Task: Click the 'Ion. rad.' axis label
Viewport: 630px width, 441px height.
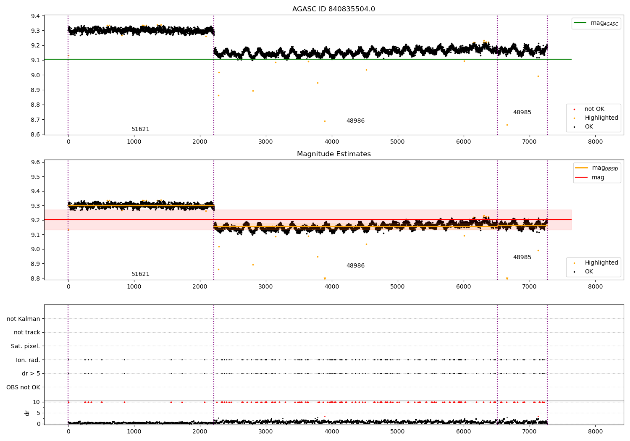Action: [x=28, y=360]
